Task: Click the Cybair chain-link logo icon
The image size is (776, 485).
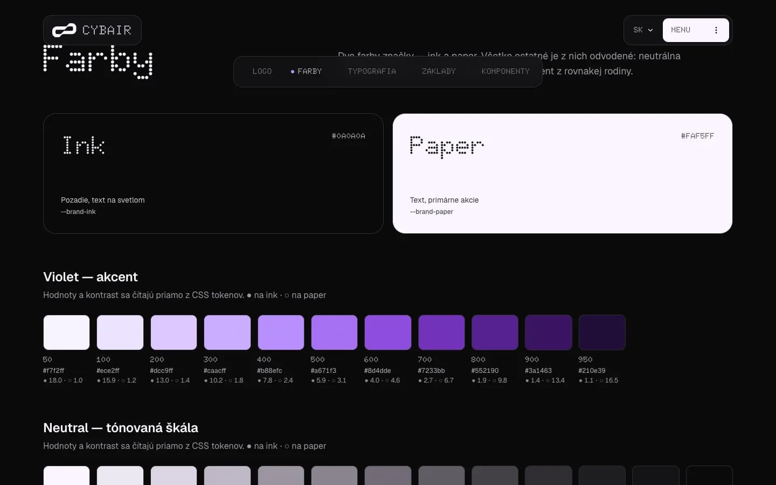Action: pyautogui.click(x=64, y=30)
